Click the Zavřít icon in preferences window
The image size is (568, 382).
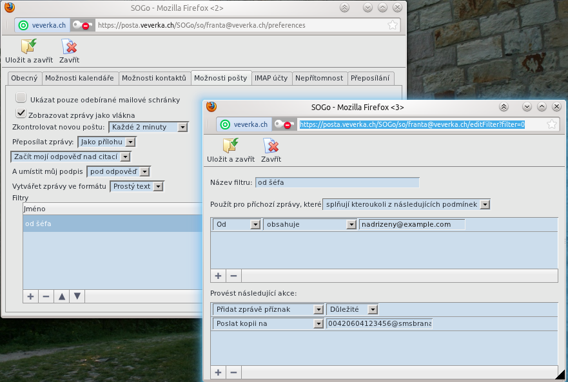point(69,47)
